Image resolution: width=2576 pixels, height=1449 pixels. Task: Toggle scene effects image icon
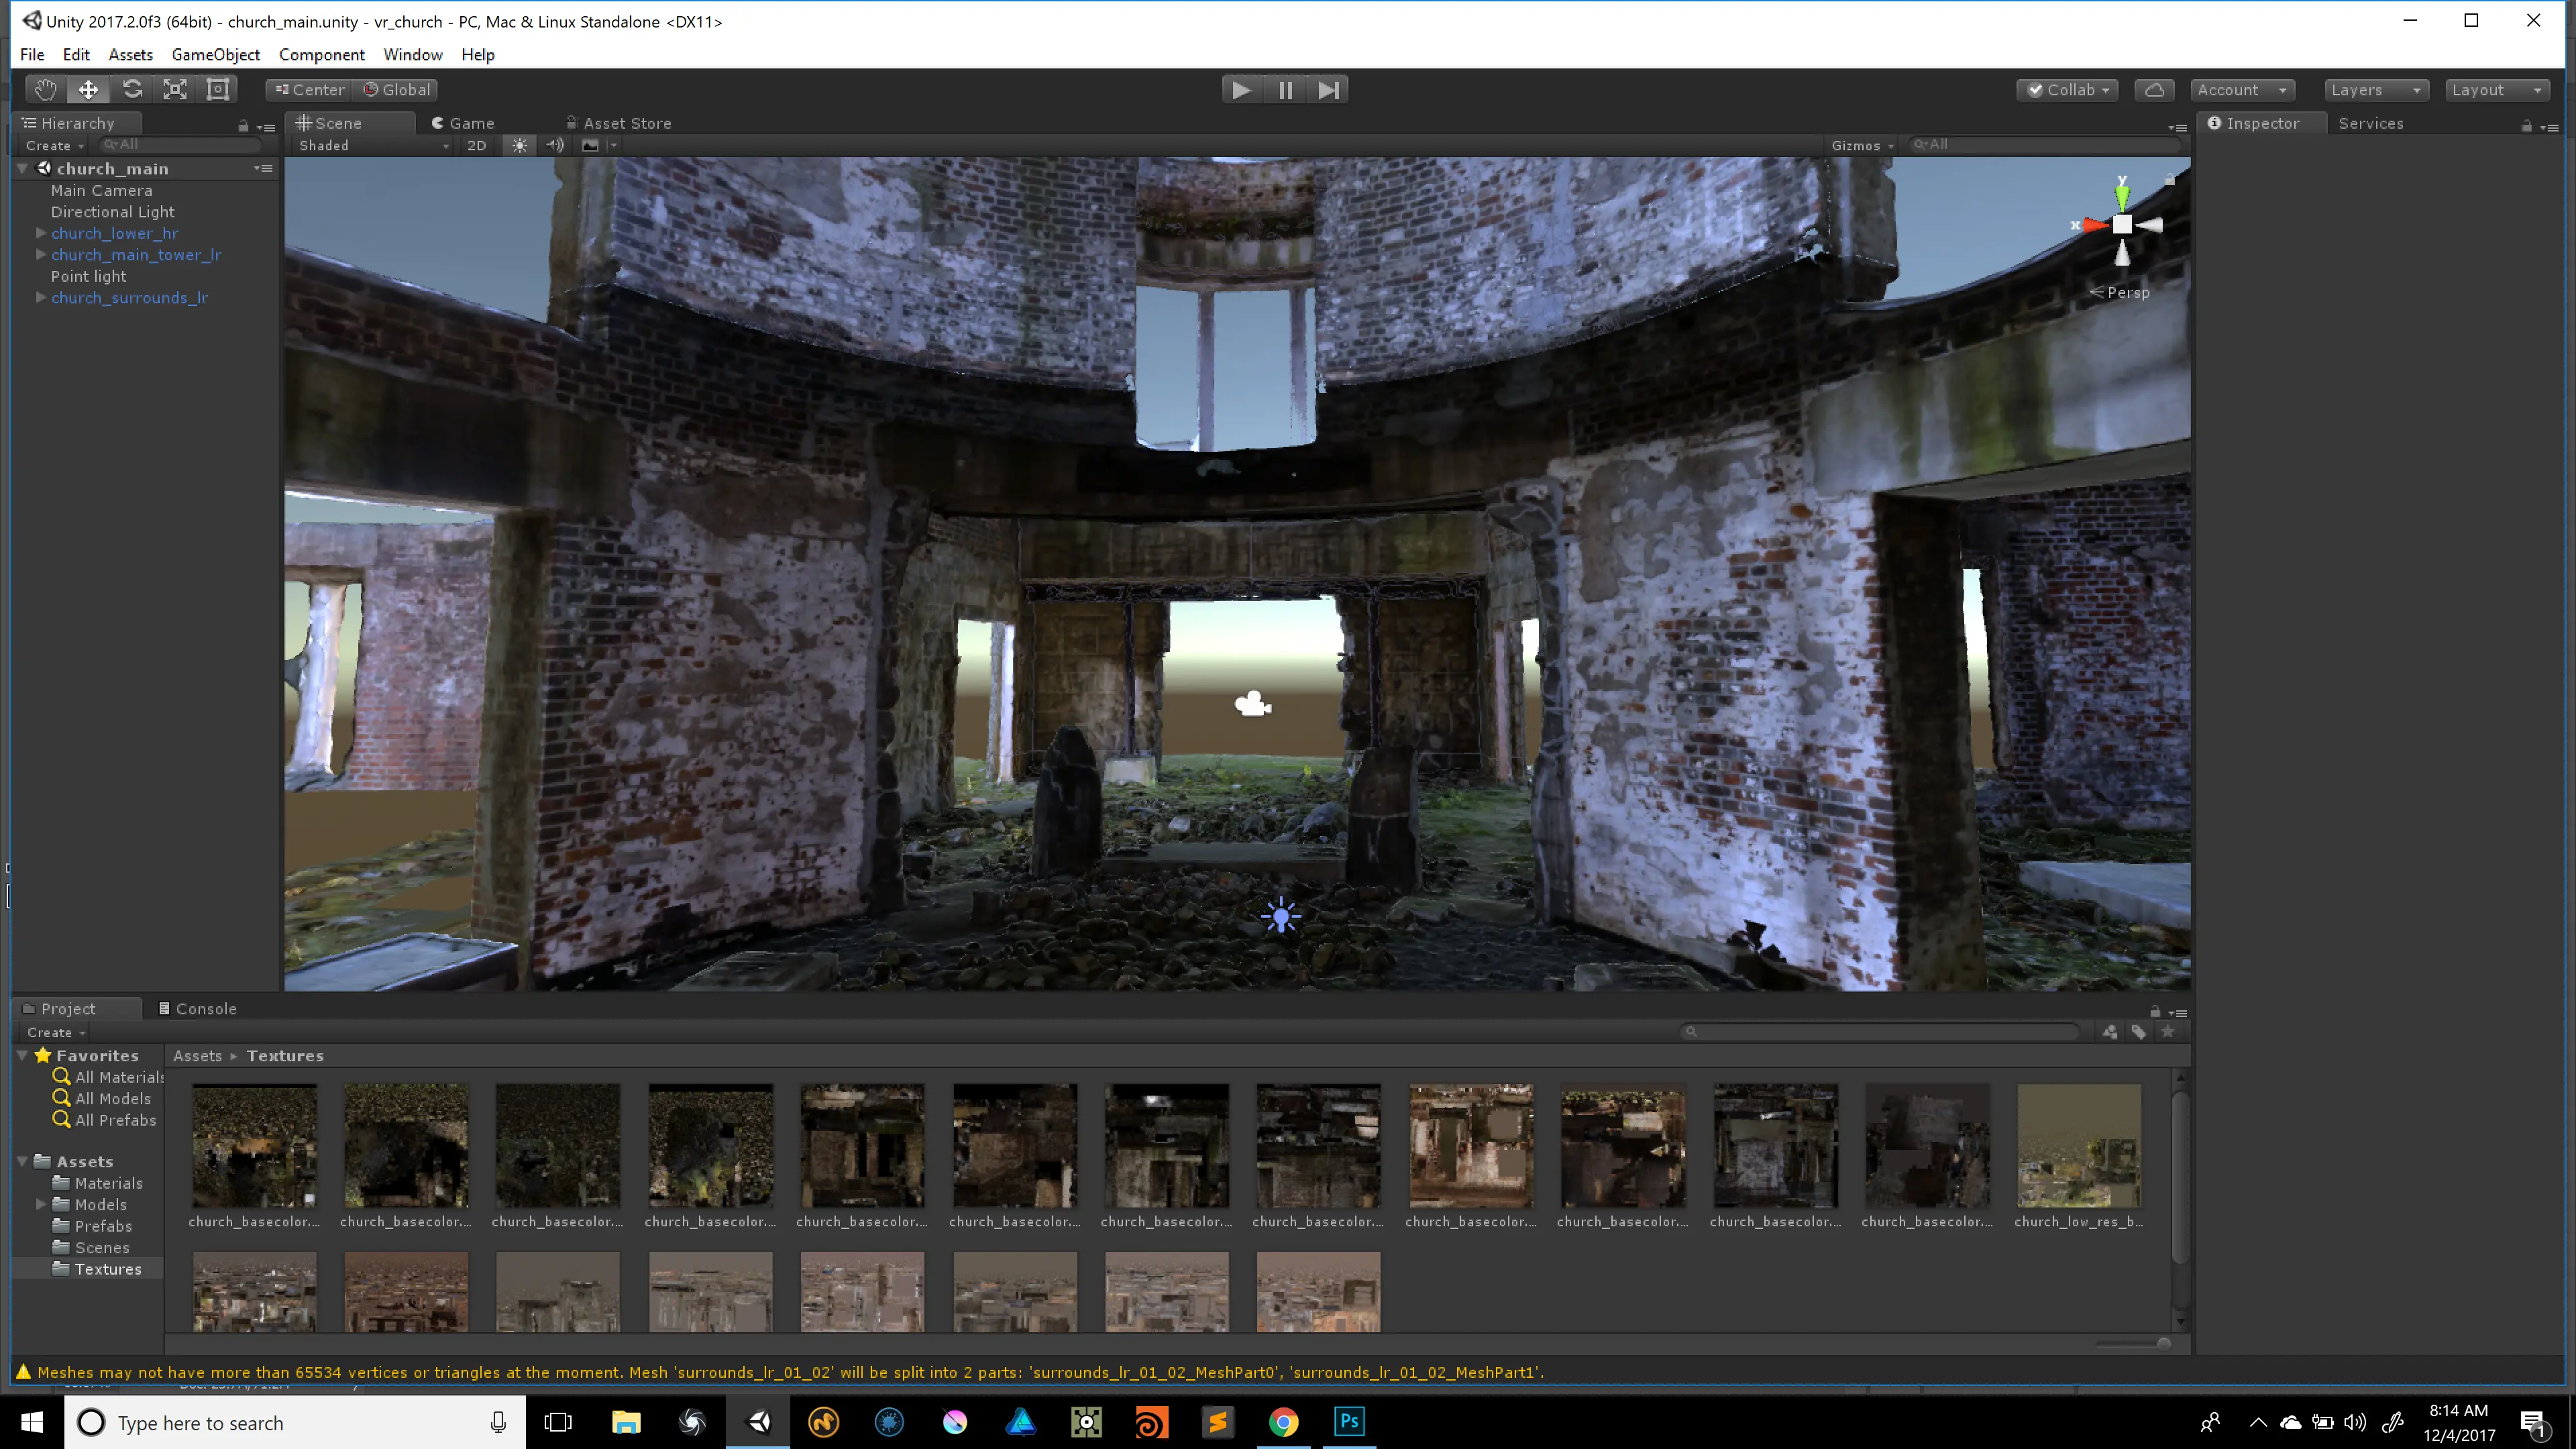591,145
